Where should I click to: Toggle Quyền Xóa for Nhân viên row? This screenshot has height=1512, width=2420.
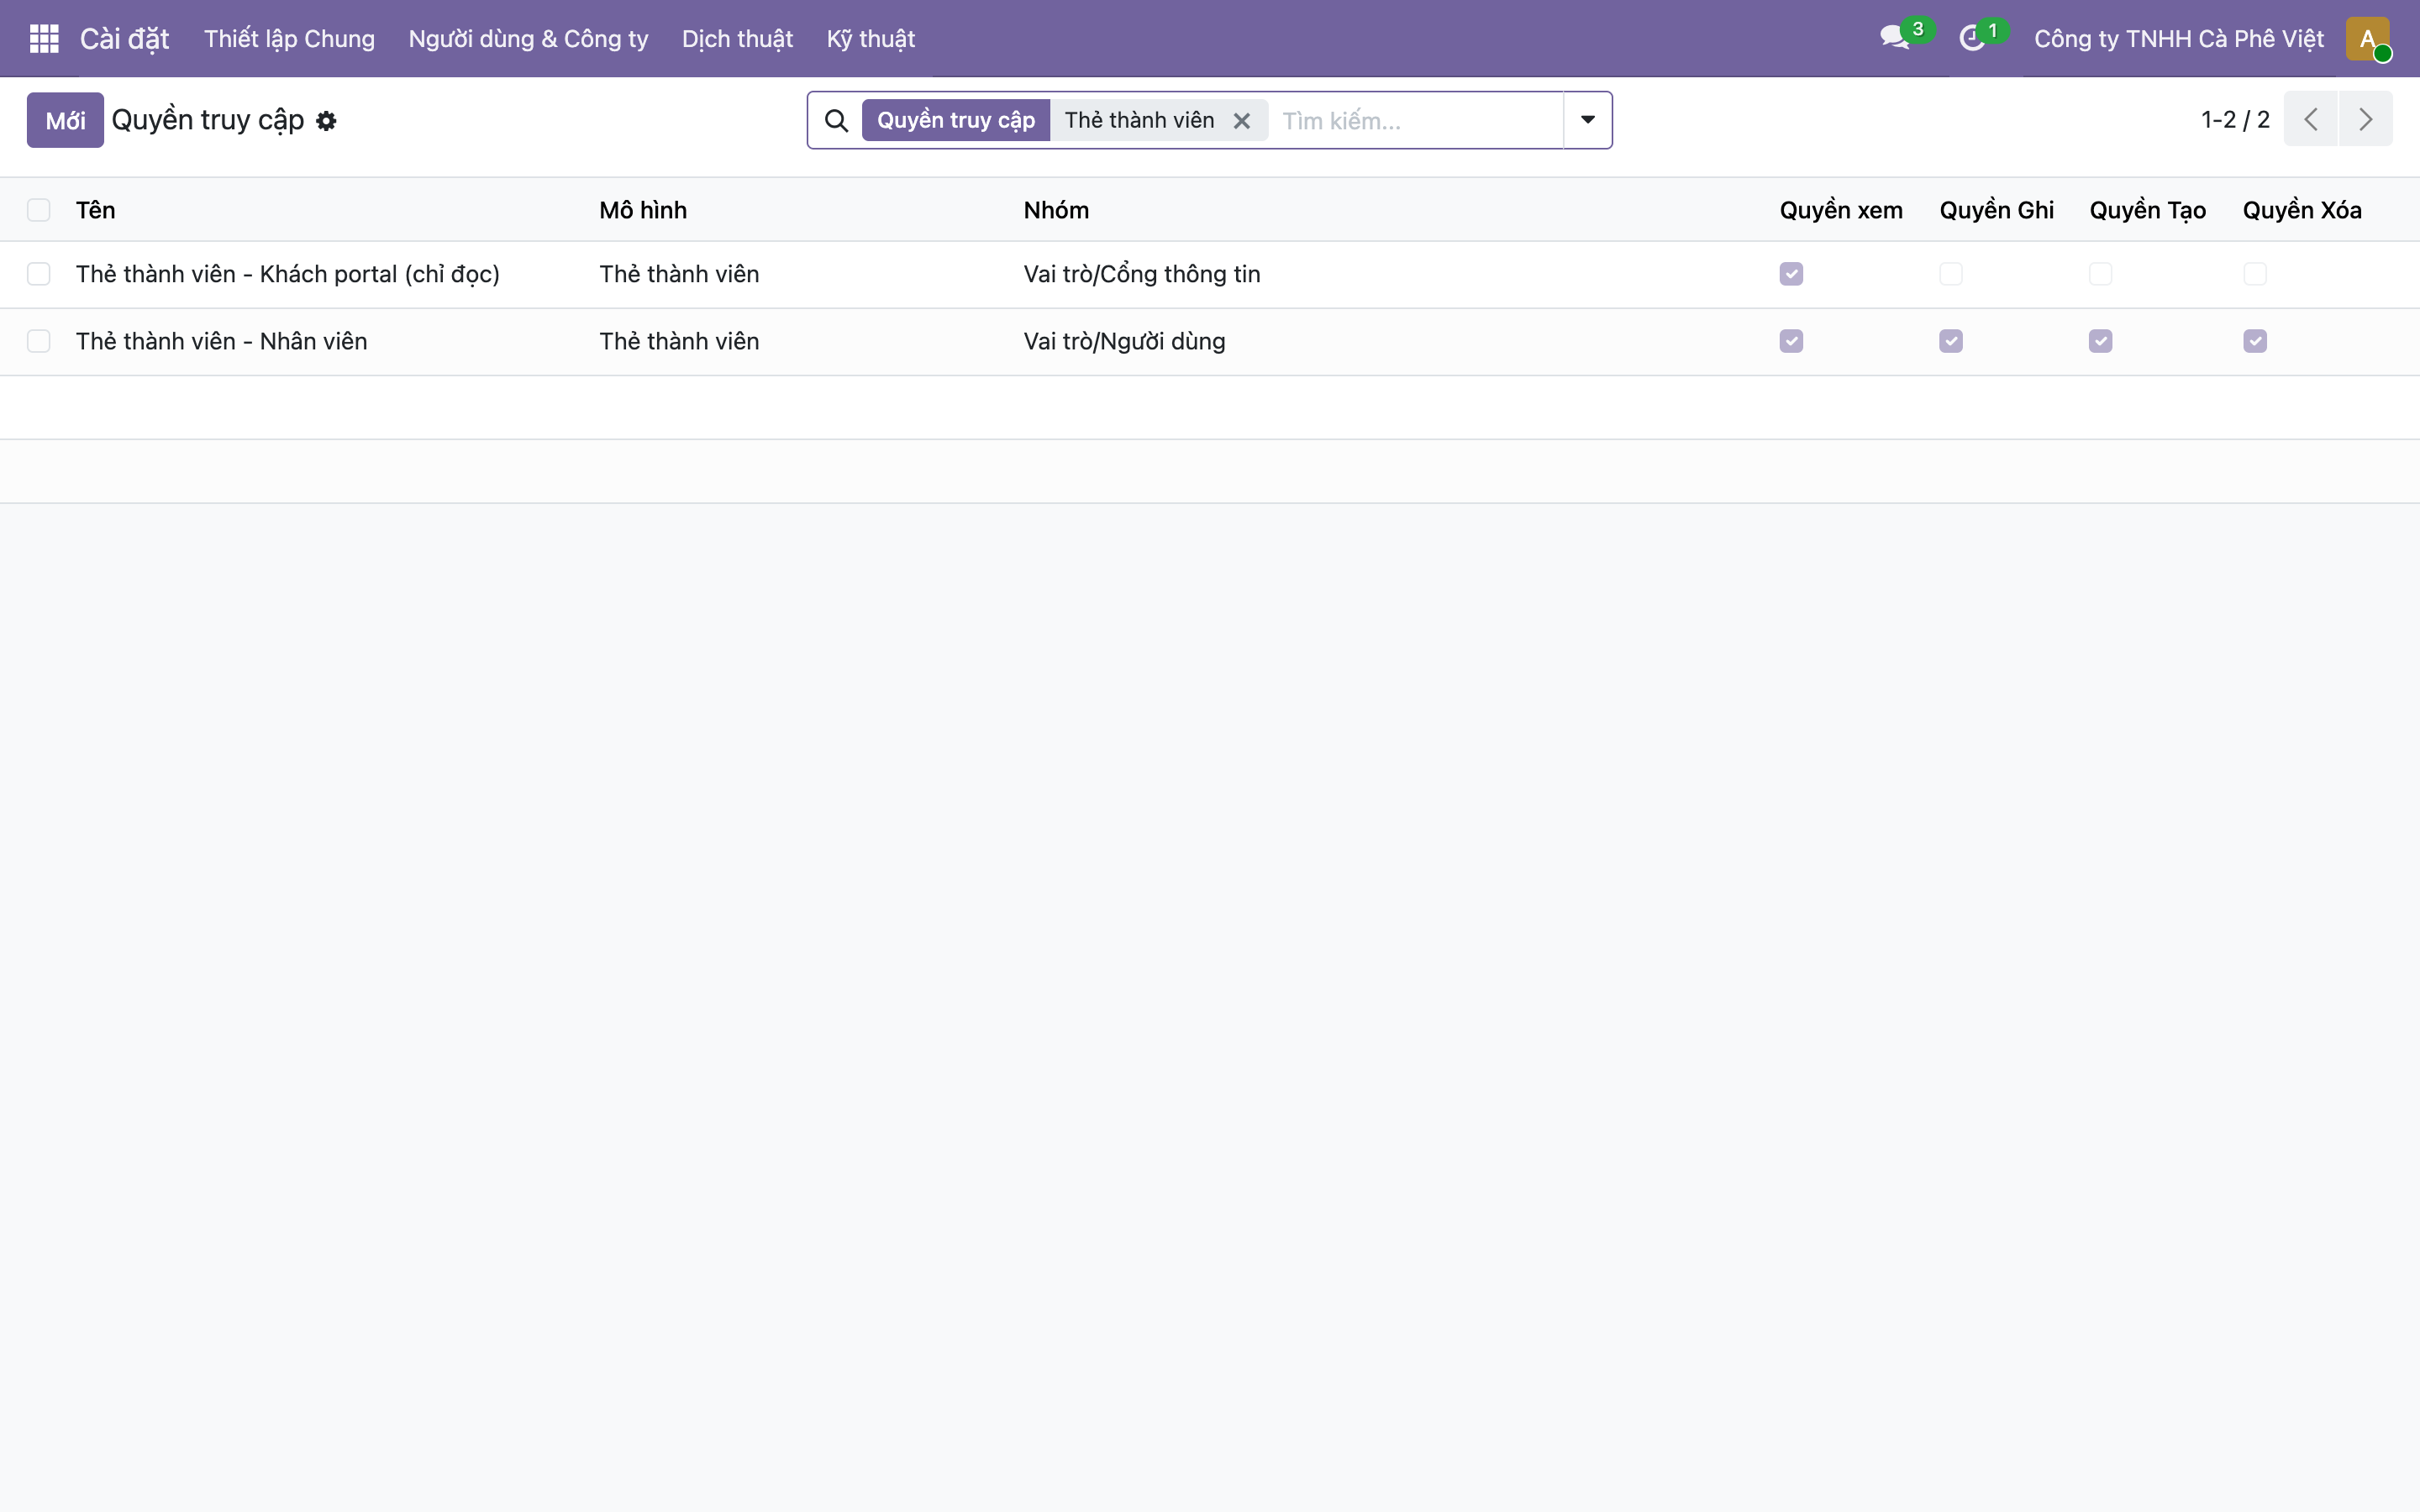click(x=2255, y=341)
